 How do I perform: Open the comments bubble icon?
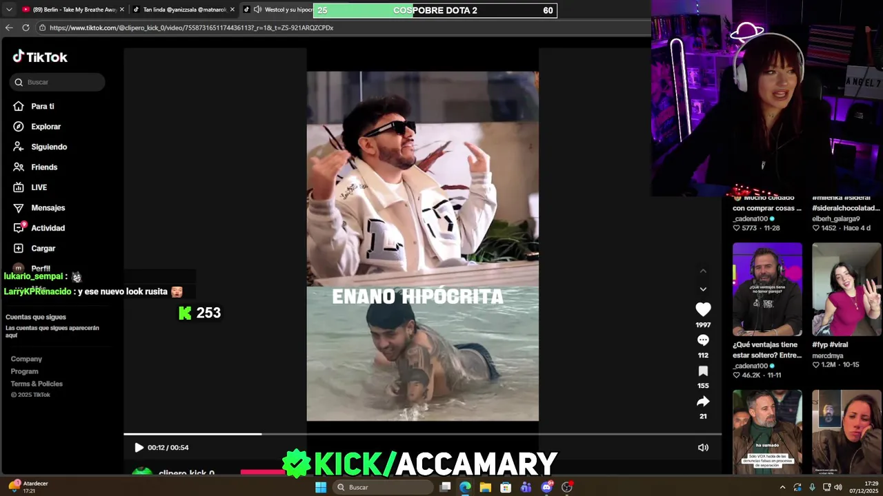(x=703, y=340)
